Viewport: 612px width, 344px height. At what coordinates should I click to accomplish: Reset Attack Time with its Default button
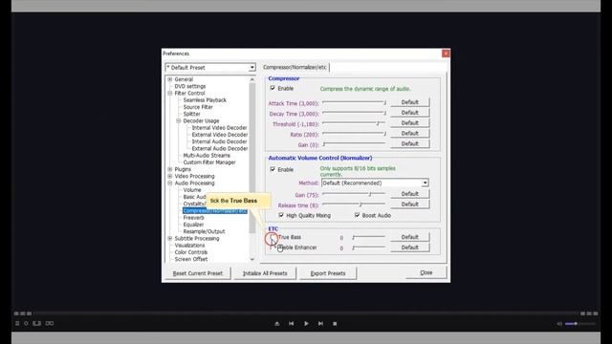410,102
